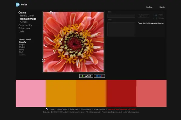
Task: Click the color picker circle on the yellow stamens
Action: [60, 40]
